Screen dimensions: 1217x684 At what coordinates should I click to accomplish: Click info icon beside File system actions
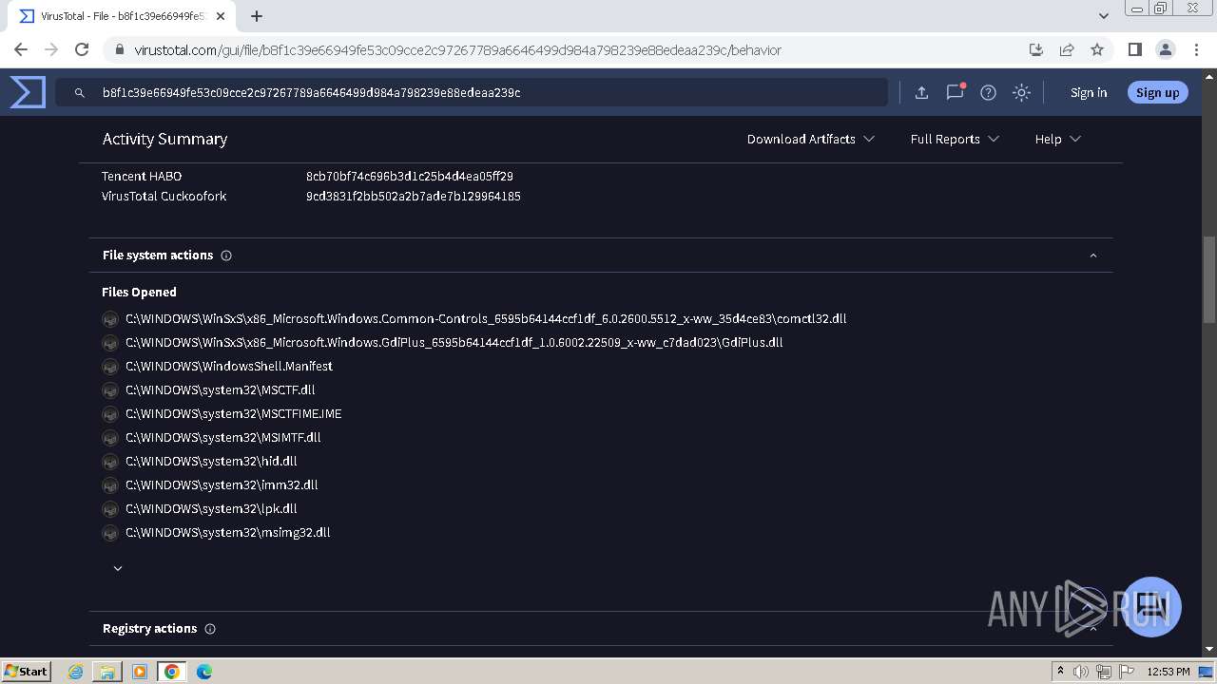tap(226, 256)
